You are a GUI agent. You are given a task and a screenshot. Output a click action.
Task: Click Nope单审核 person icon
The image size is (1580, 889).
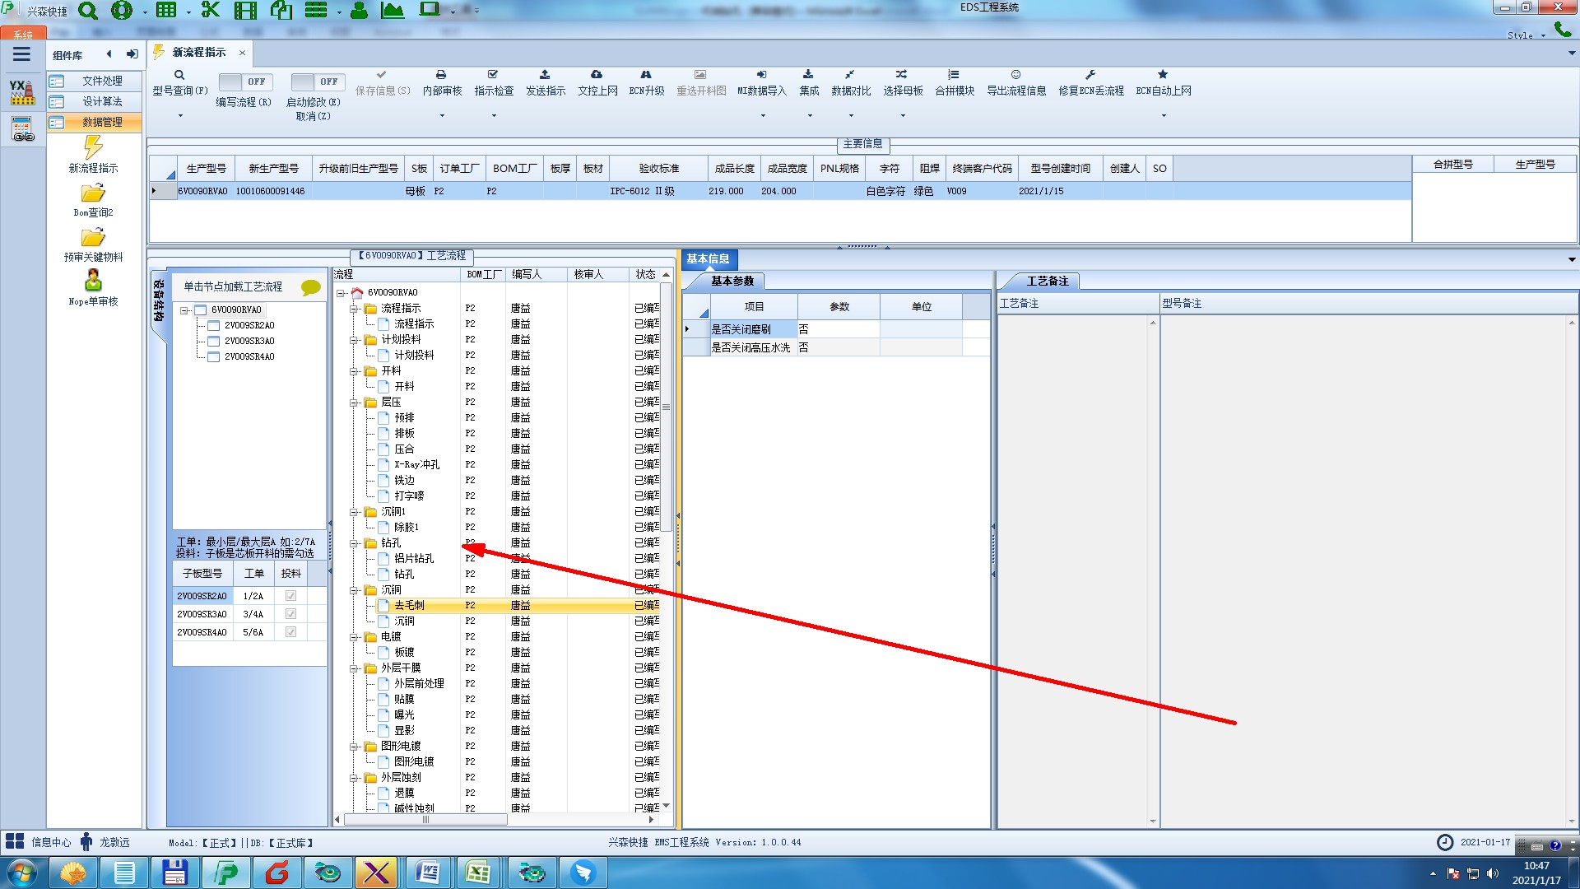pos(93,281)
